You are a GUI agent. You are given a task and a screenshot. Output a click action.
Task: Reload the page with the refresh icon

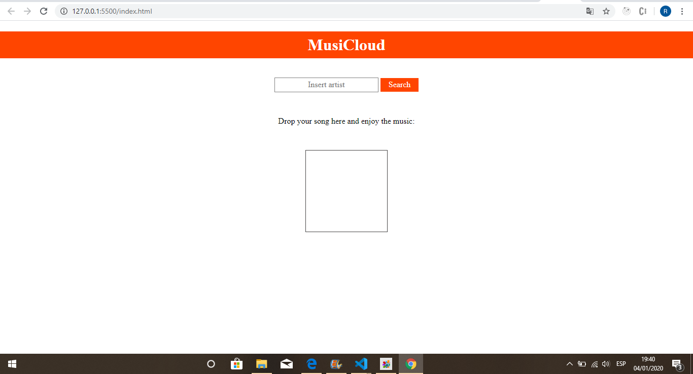pyautogui.click(x=44, y=11)
